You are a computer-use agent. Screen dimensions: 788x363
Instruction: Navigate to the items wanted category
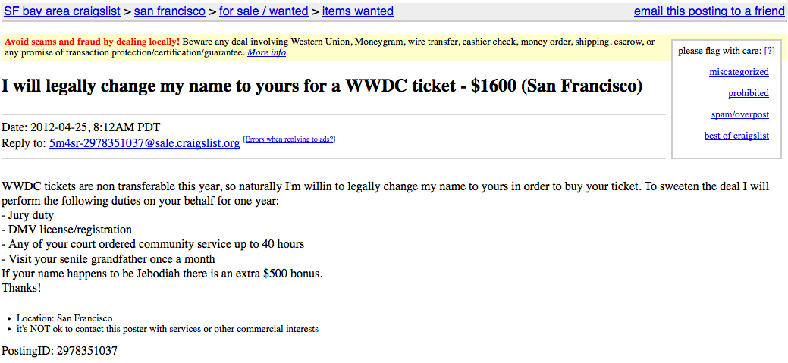(357, 11)
